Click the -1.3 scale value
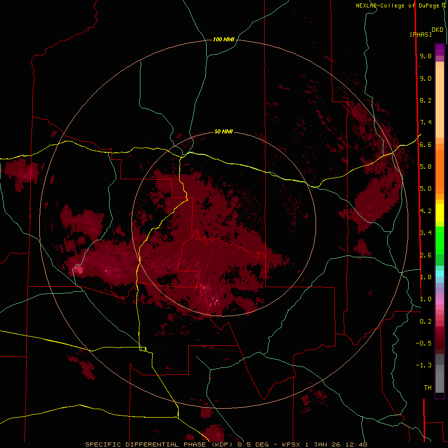Screen dimensions: 448x448 click(424, 365)
